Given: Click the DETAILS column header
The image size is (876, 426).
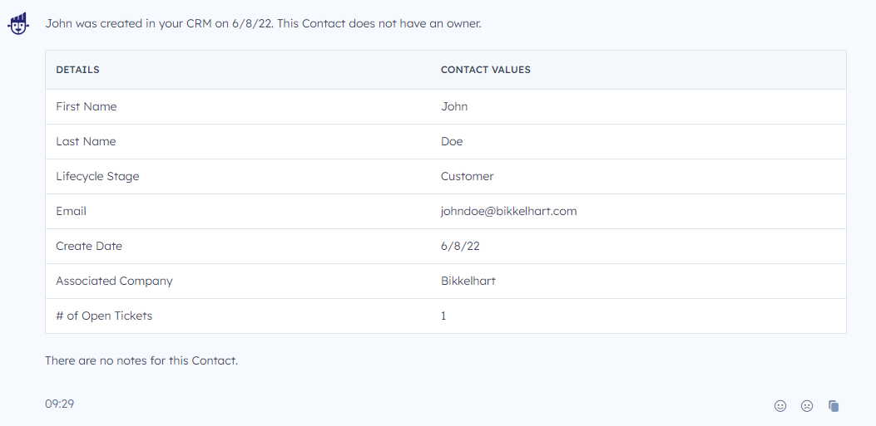Looking at the screenshot, I should pos(77,70).
